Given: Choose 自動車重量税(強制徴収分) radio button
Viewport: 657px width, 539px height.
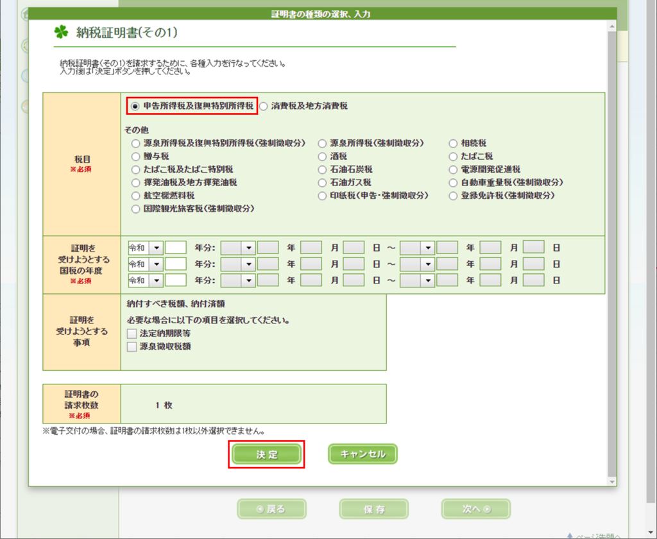Looking at the screenshot, I should click(454, 182).
